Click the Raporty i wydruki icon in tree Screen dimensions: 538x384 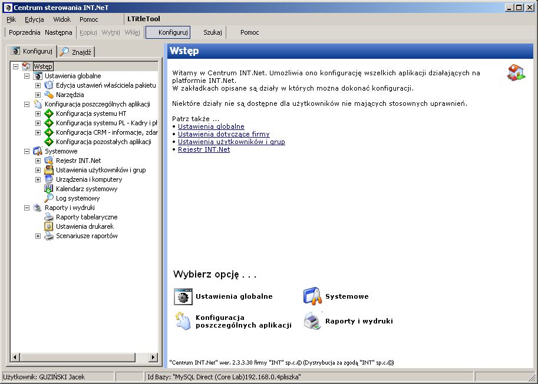pos(38,208)
